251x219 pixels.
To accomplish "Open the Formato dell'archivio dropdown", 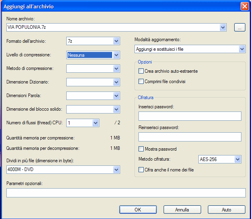I will (93, 41).
